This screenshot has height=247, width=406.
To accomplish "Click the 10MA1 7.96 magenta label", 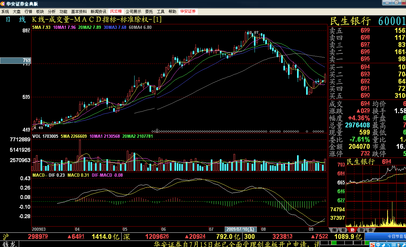I will pos(64,27).
